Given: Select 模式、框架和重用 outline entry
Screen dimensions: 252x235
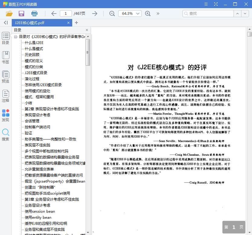Looking at the screenshot, I should pos(39,97).
